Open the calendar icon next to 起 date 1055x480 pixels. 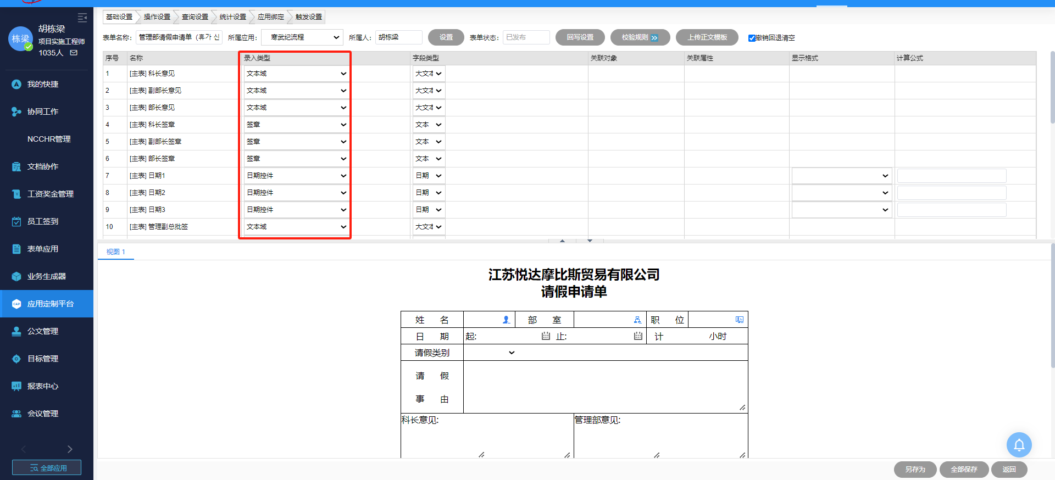[x=546, y=336]
